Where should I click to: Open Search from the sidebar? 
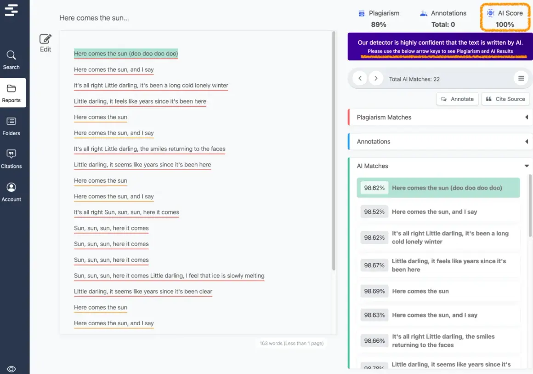click(x=11, y=60)
